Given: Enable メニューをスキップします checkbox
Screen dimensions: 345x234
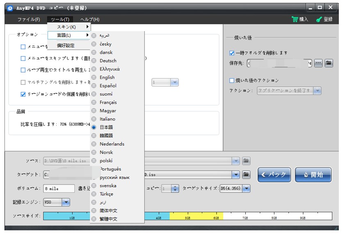Looking at the screenshot, I should 23,59.
